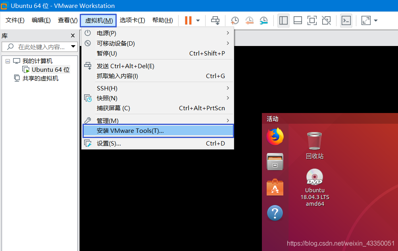Select 捕获屏幕 (C) menu item
This screenshot has width=398, height=251.
158,108
